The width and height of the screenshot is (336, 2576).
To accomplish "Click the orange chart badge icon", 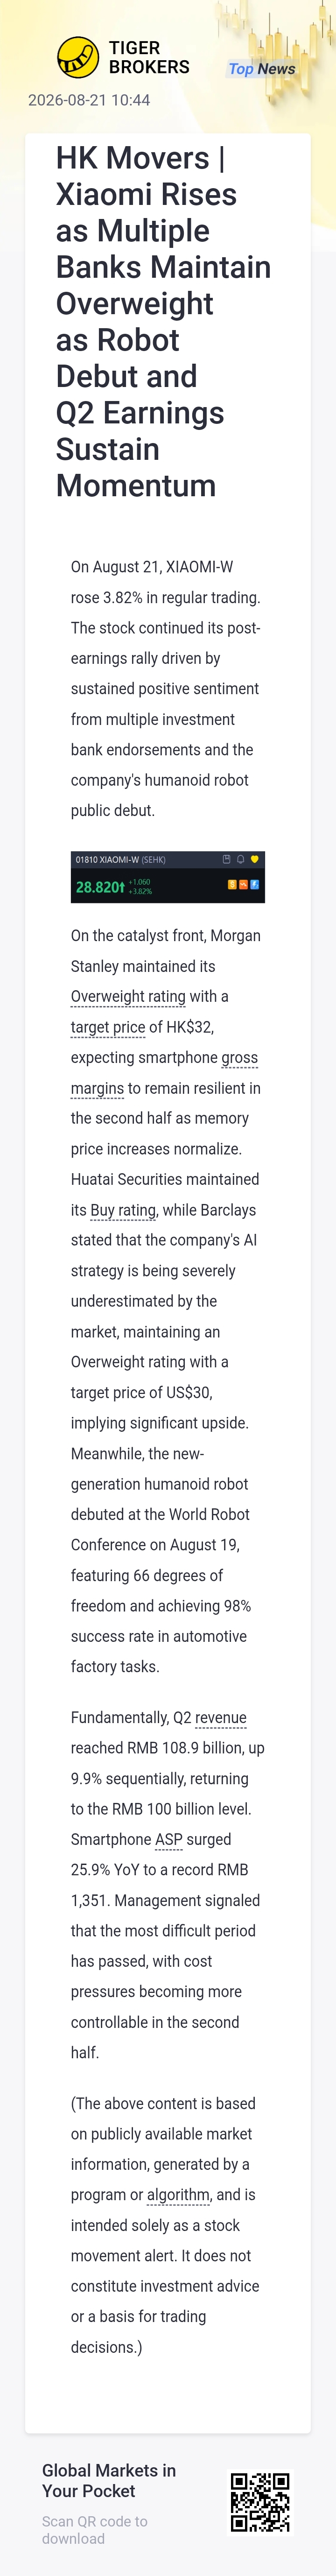I will pos(243,884).
